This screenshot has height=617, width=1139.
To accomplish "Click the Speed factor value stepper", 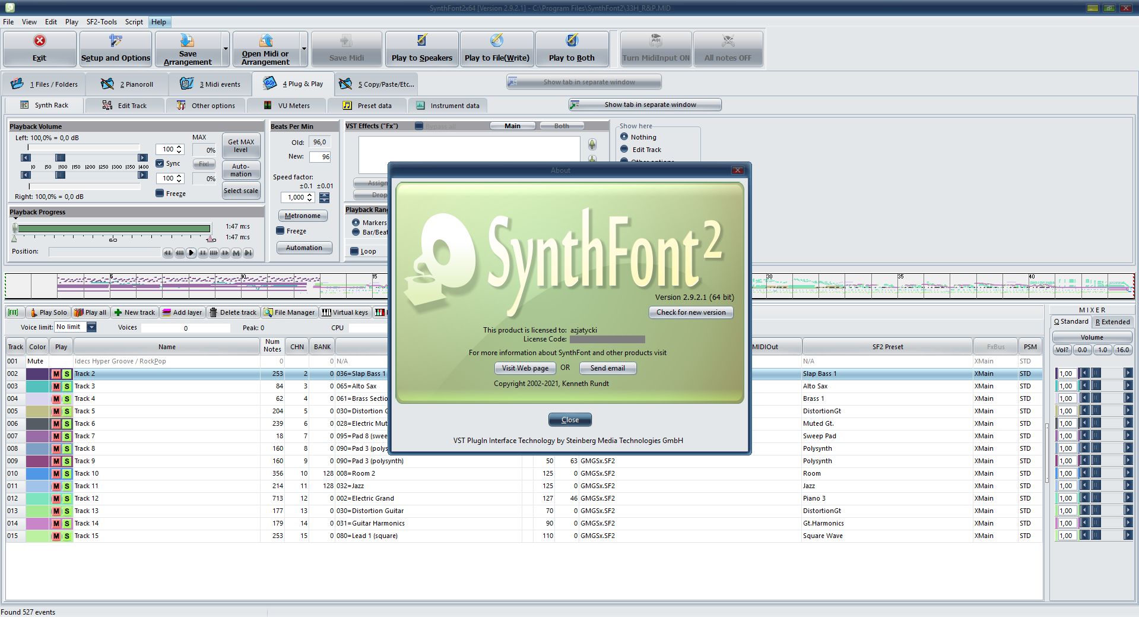I will tap(309, 197).
